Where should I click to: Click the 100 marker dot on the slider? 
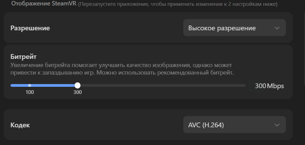pos(30,85)
